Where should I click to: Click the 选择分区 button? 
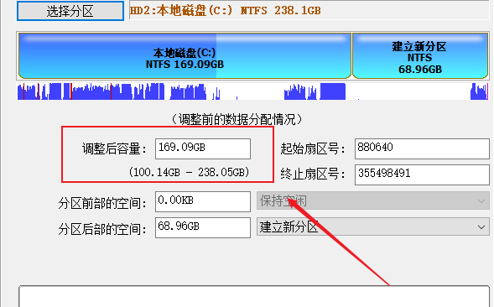[70, 11]
